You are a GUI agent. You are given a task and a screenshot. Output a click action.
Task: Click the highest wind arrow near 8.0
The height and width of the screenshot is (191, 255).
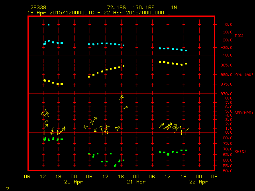(121, 97)
